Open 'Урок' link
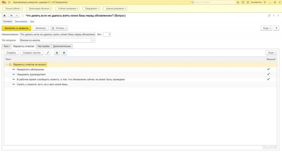The image size is (282, 152). [x=32, y=21]
